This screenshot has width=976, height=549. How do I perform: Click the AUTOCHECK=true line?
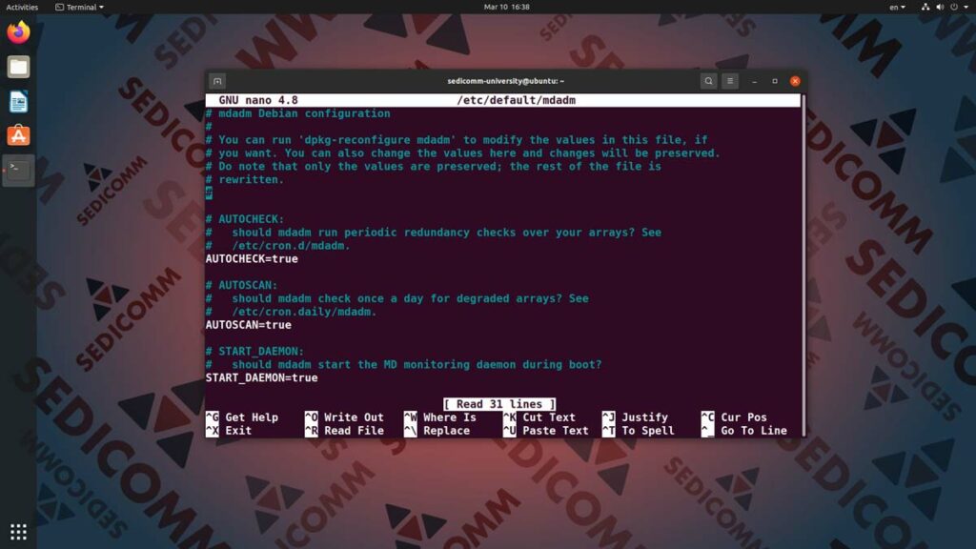click(252, 258)
